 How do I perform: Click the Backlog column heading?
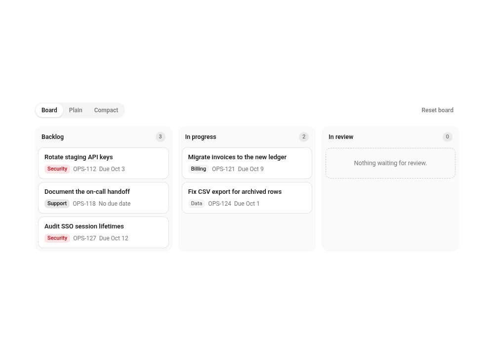click(x=53, y=137)
